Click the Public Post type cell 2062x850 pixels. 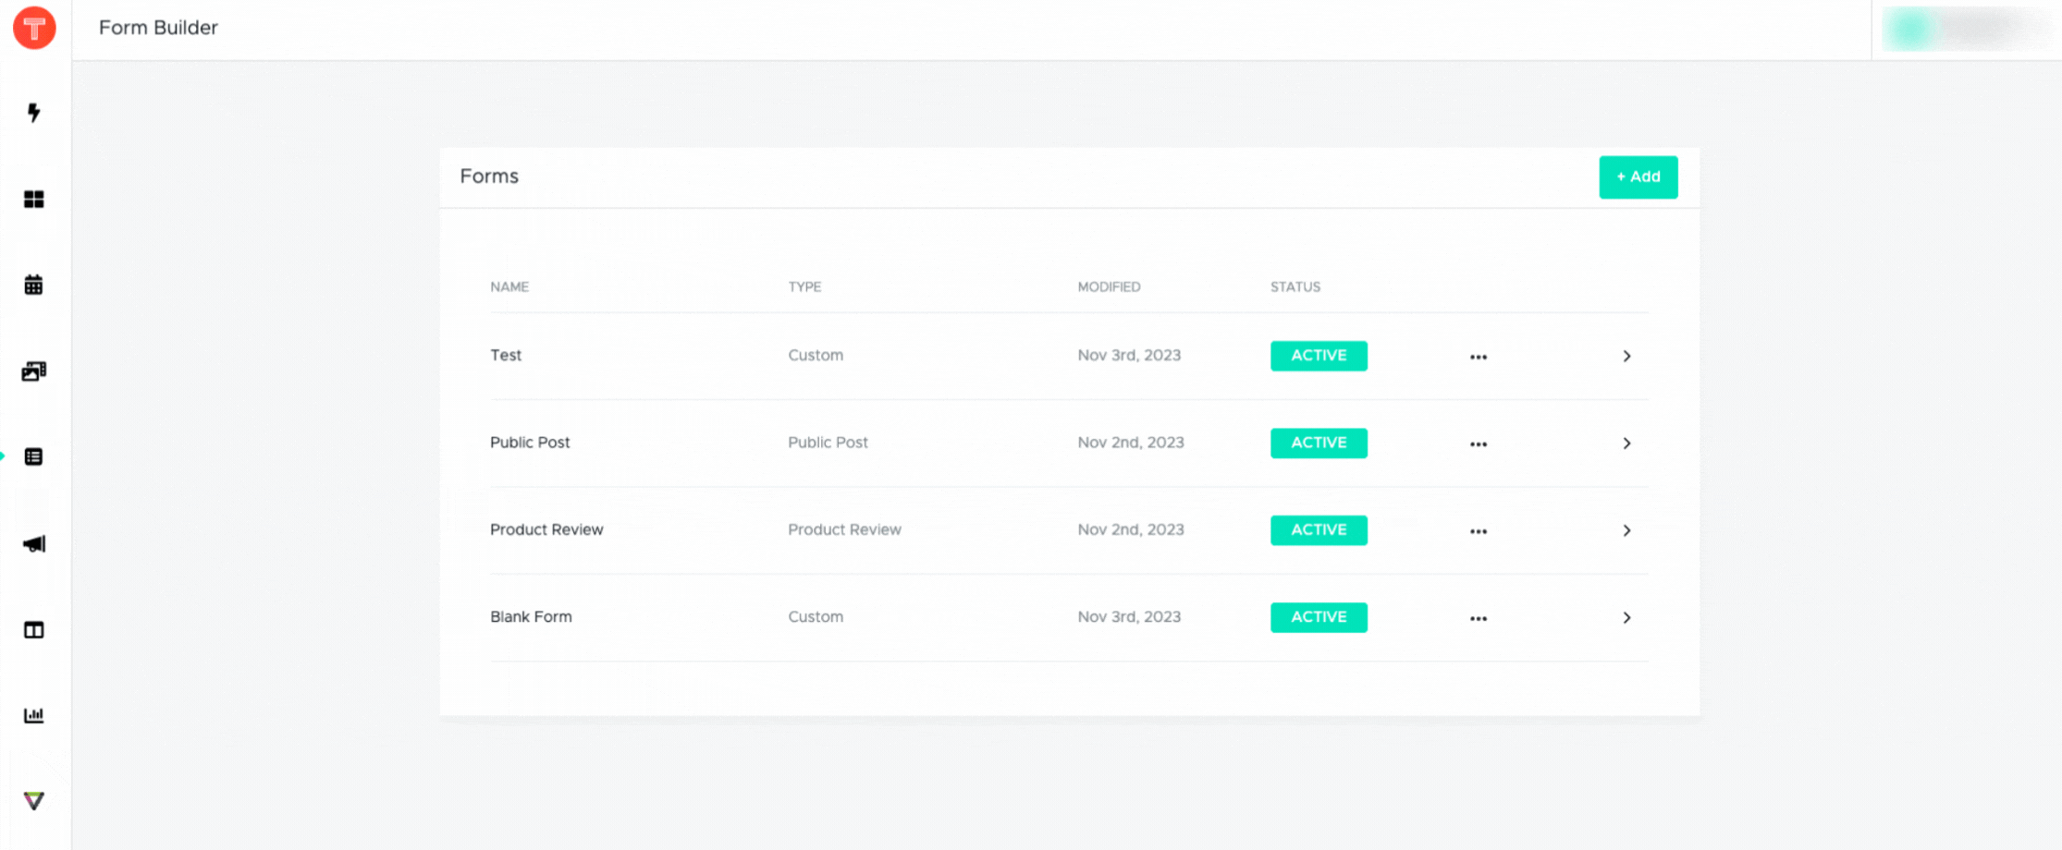click(828, 443)
